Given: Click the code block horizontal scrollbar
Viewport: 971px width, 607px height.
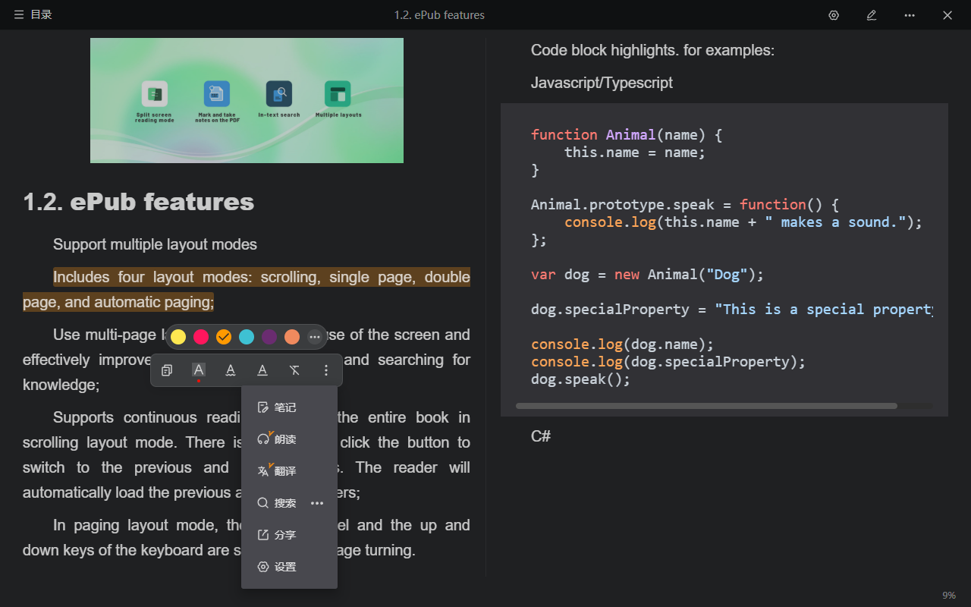Looking at the screenshot, I should [705, 406].
